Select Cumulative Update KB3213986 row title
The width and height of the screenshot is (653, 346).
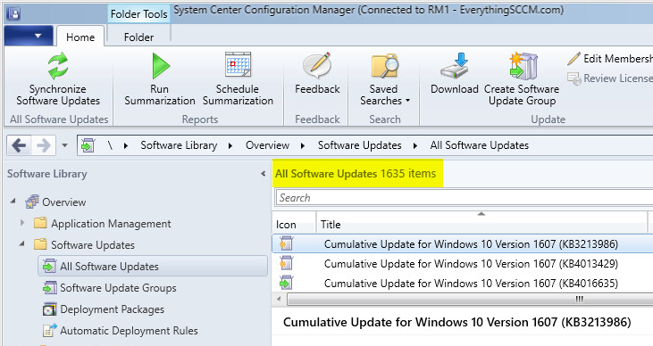click(x=471, y=244)
